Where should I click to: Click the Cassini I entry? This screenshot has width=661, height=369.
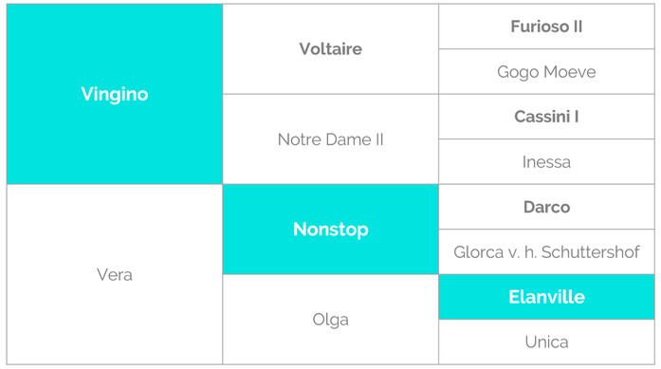click(546, 117)
